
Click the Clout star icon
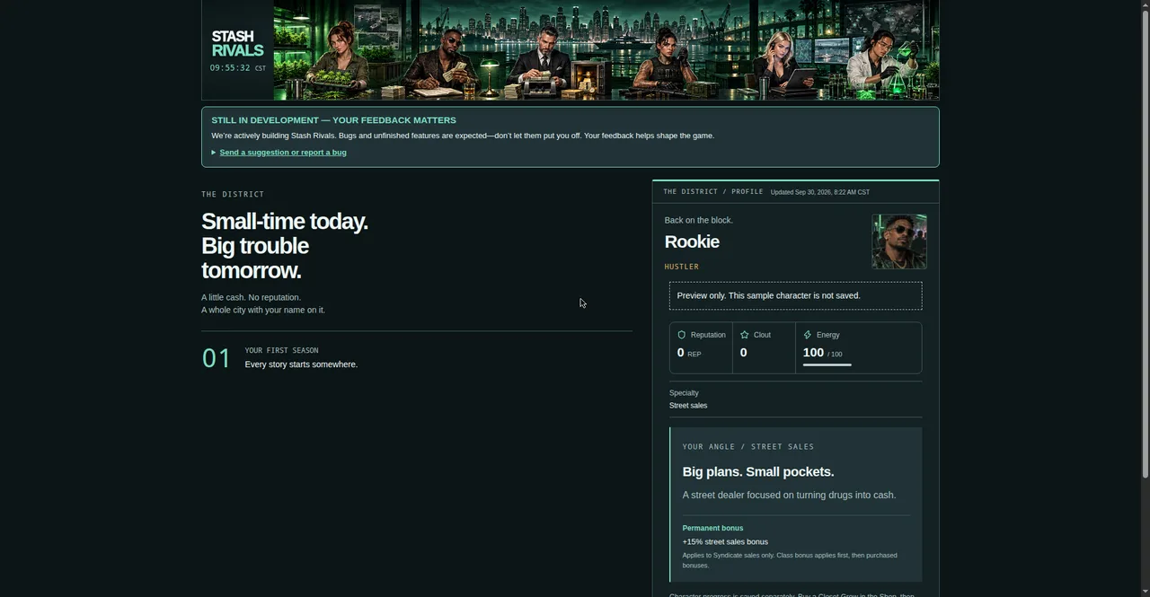(x=745, y=335)
